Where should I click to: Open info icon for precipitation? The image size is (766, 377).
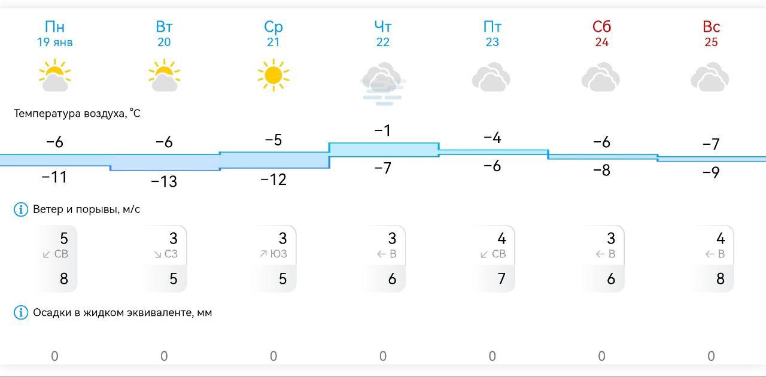(x=21, y=312)
